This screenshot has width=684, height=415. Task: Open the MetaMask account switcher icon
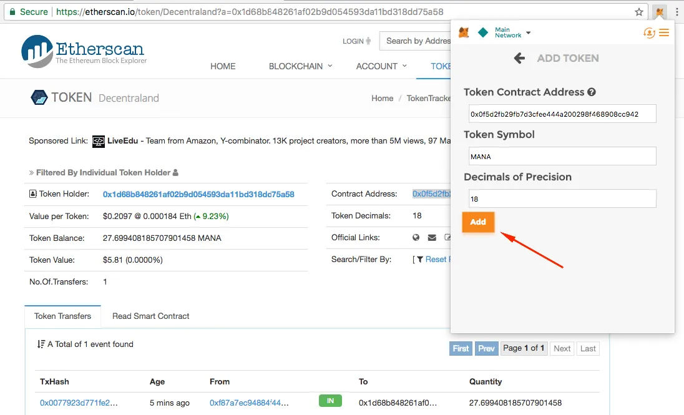point(649,32)
